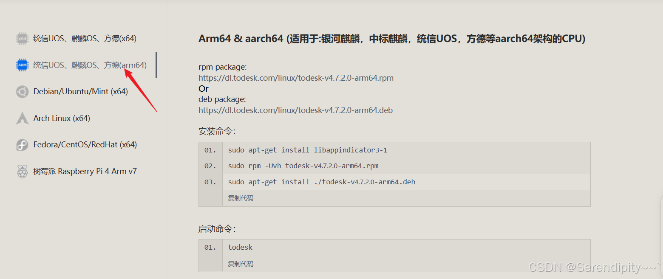Image resolution: width=663 pixels, height=279 pixels.
Task: Click the Arm64 & aarch64 heading
Action: click(392, 39)
